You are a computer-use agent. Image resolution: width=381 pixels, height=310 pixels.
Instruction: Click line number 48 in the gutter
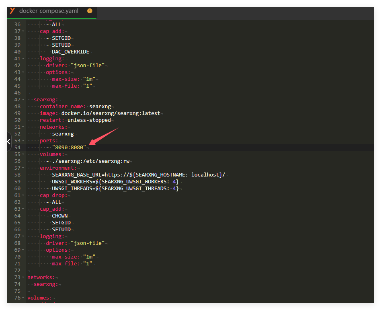point(17,107)
